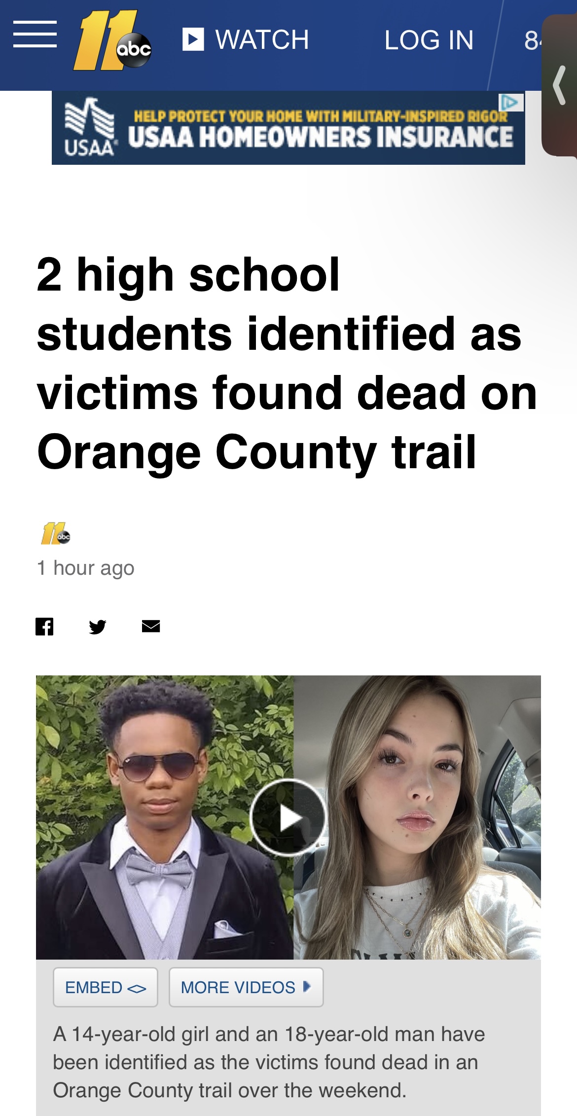
Task: Play the news video
Action: coord(288,818)
